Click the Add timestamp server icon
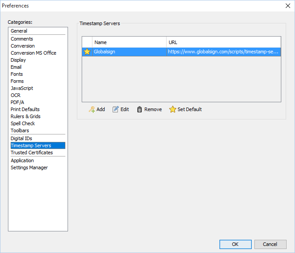The image size is (295, 253). 92,109
